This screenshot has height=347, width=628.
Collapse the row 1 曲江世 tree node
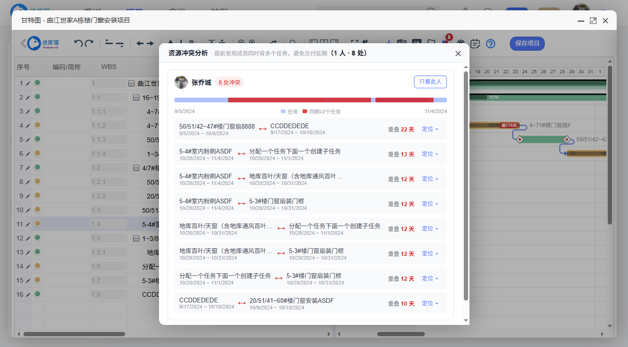click(x=131, y=84)
